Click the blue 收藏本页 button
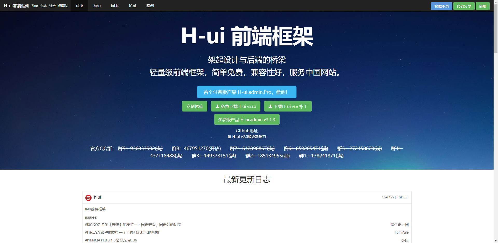 tap(441, 6)
